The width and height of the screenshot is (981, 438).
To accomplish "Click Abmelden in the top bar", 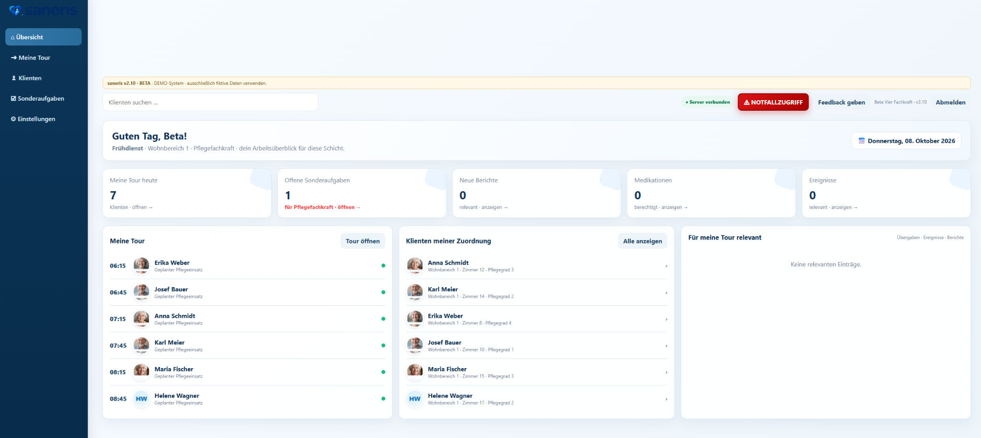I will tap(950, 102).
